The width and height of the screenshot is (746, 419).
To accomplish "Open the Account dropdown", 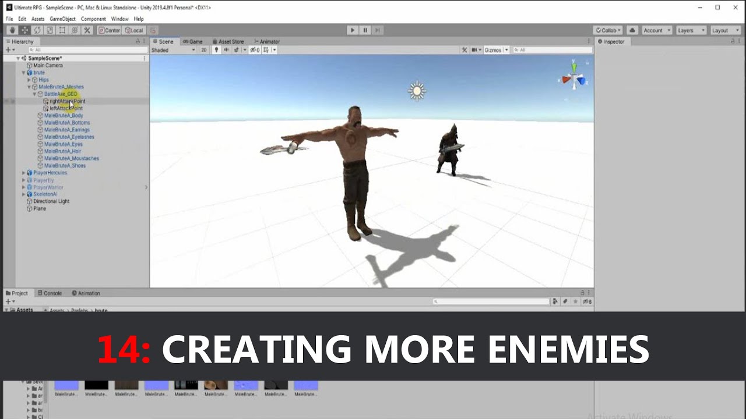I will 656,30.
